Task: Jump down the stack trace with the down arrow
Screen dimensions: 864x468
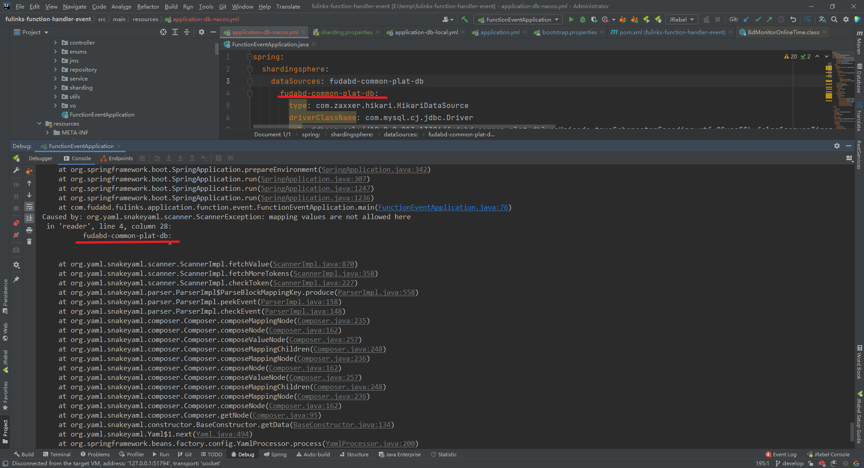Action: (x=29, y=195)
